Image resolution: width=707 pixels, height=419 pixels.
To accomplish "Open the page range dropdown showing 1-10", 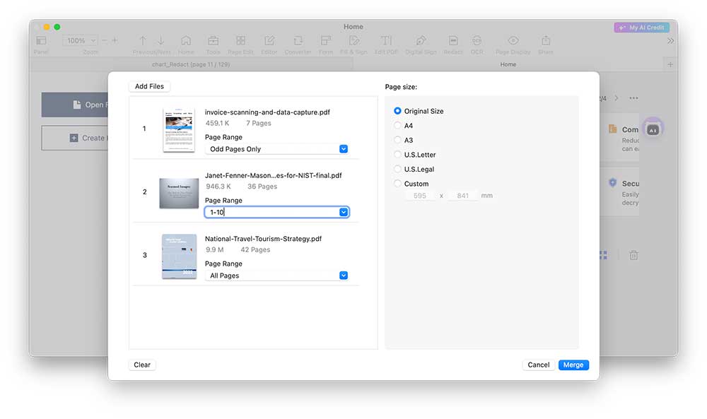I will (344, 212).
